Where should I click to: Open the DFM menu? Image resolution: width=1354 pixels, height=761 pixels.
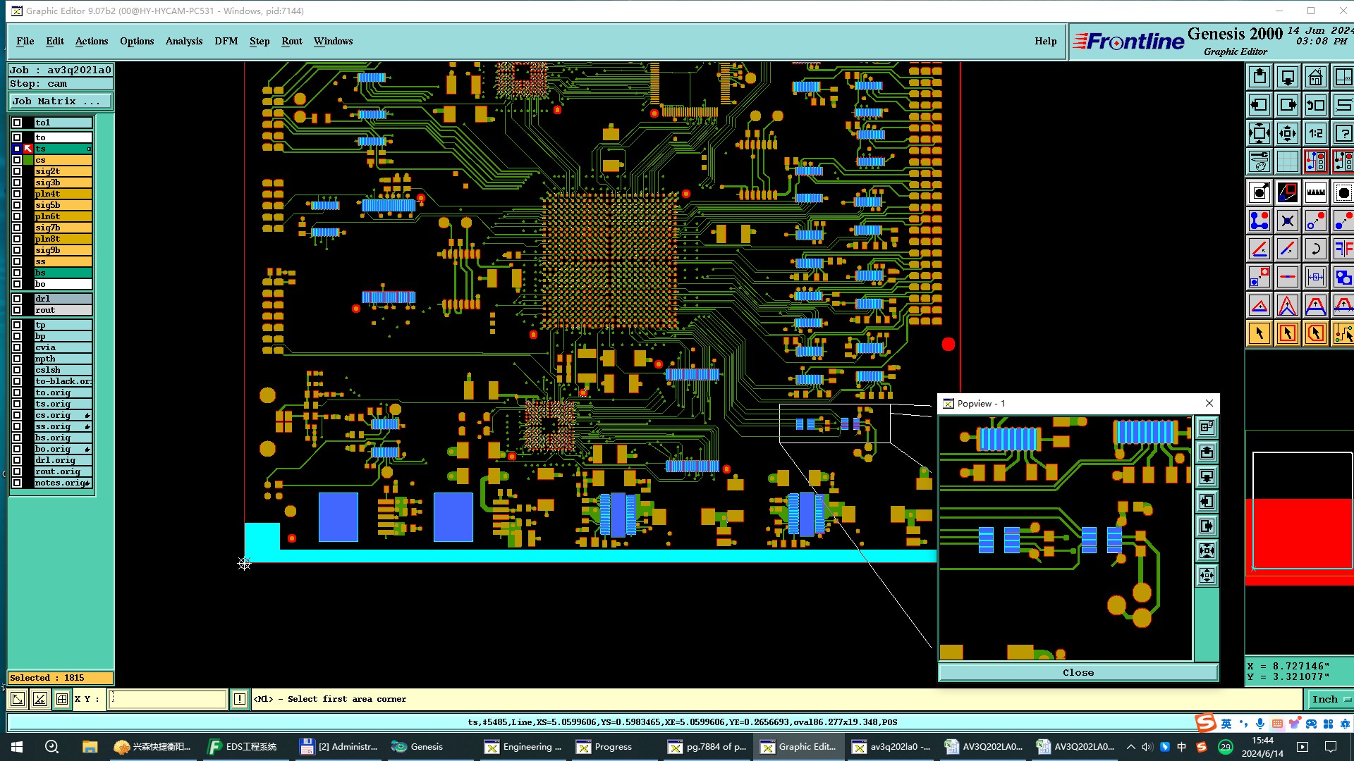point(226,41)
